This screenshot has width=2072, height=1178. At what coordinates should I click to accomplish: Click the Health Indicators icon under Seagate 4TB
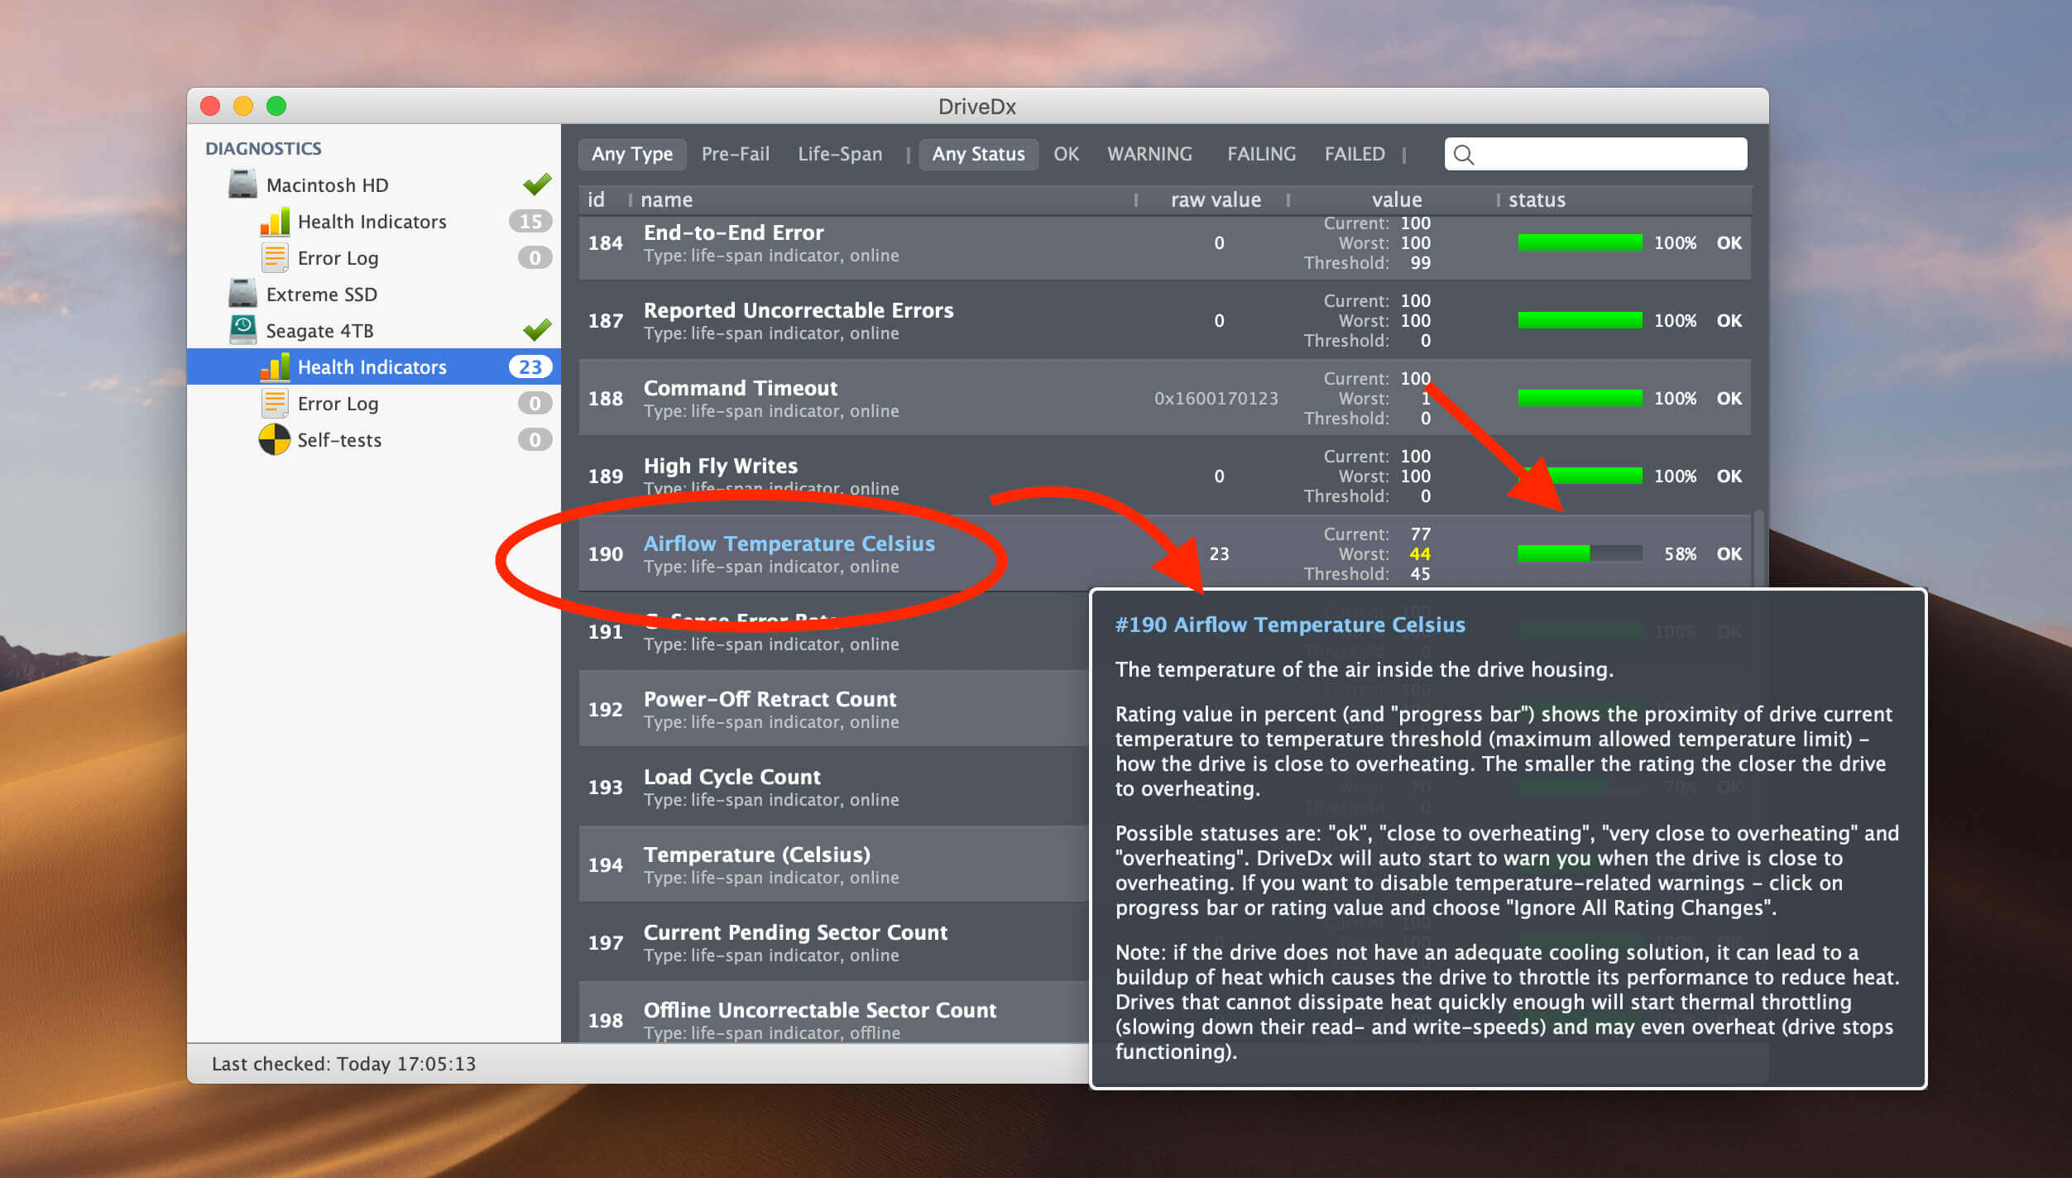click(x=275, y=366)
